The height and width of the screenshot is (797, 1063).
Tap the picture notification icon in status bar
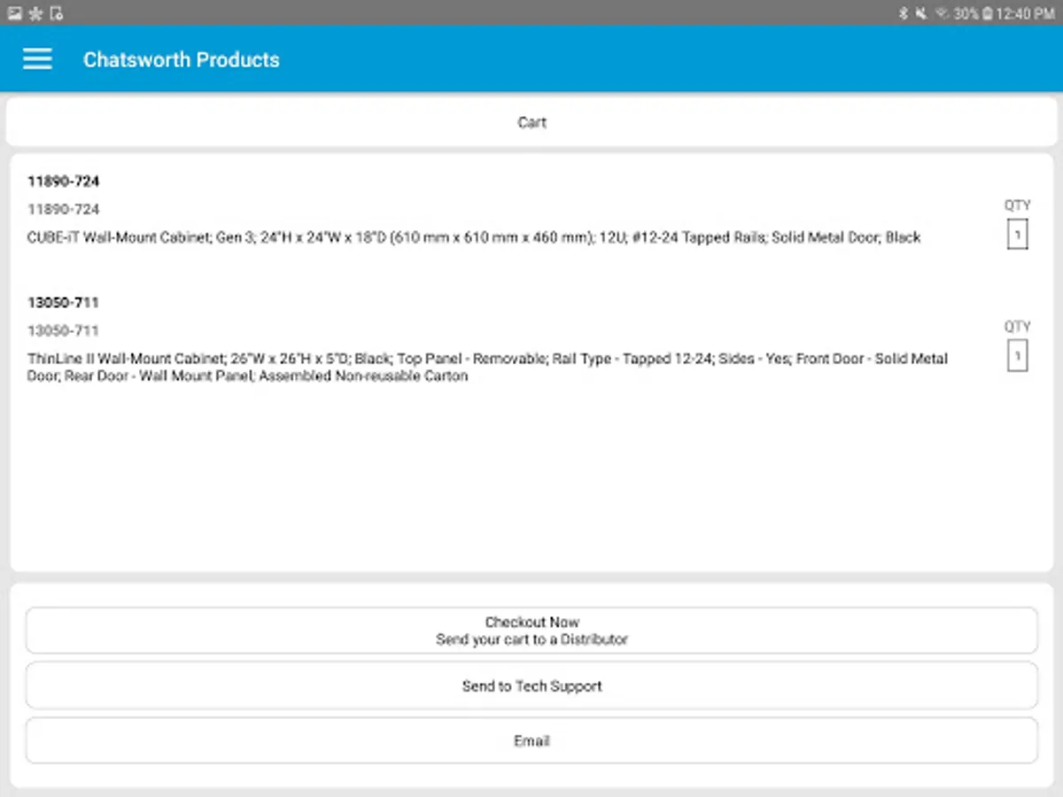(x=14, y=13)
